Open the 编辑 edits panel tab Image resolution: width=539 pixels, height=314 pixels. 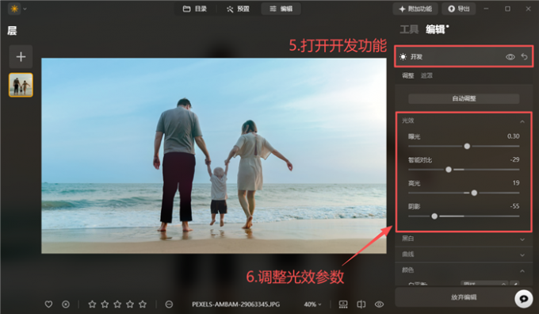[437, 29]
